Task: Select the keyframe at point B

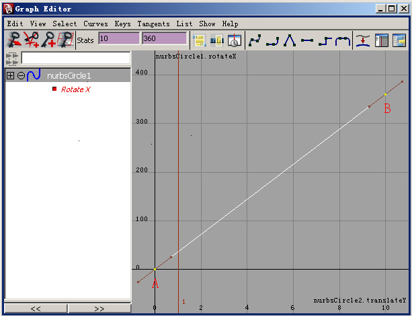Action: (x=386, y=94)
